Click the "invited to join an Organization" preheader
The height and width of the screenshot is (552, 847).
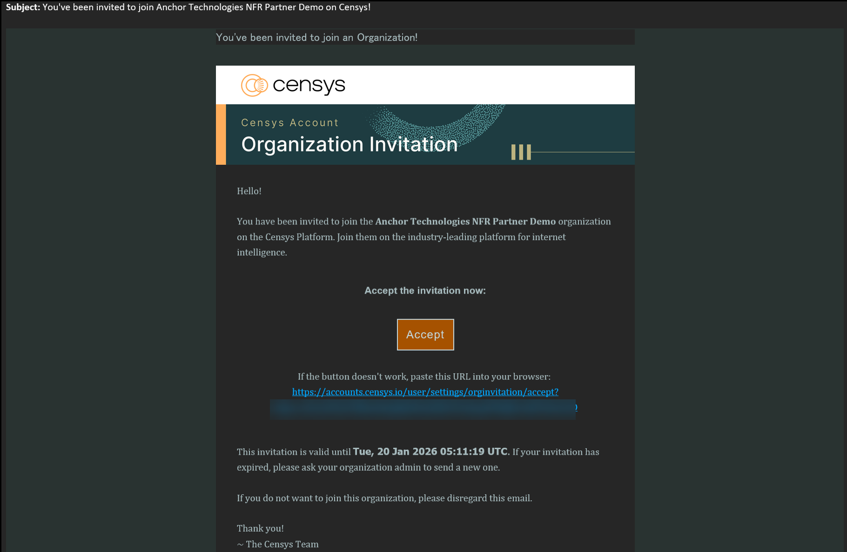316,37
